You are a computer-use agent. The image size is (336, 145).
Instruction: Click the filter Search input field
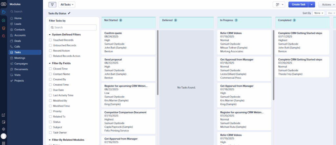(x=73, y=27)
